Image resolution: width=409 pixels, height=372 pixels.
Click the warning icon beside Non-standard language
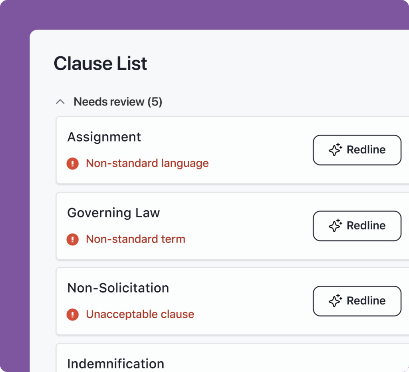point(73,163)
